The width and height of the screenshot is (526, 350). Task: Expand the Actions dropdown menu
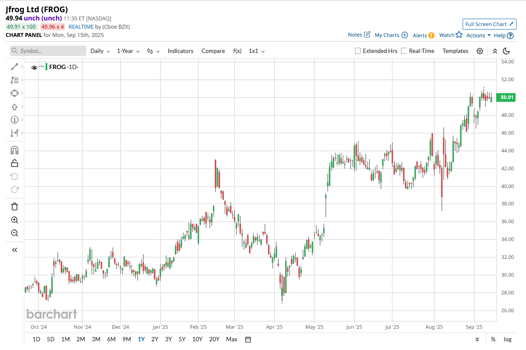point(479,35)
